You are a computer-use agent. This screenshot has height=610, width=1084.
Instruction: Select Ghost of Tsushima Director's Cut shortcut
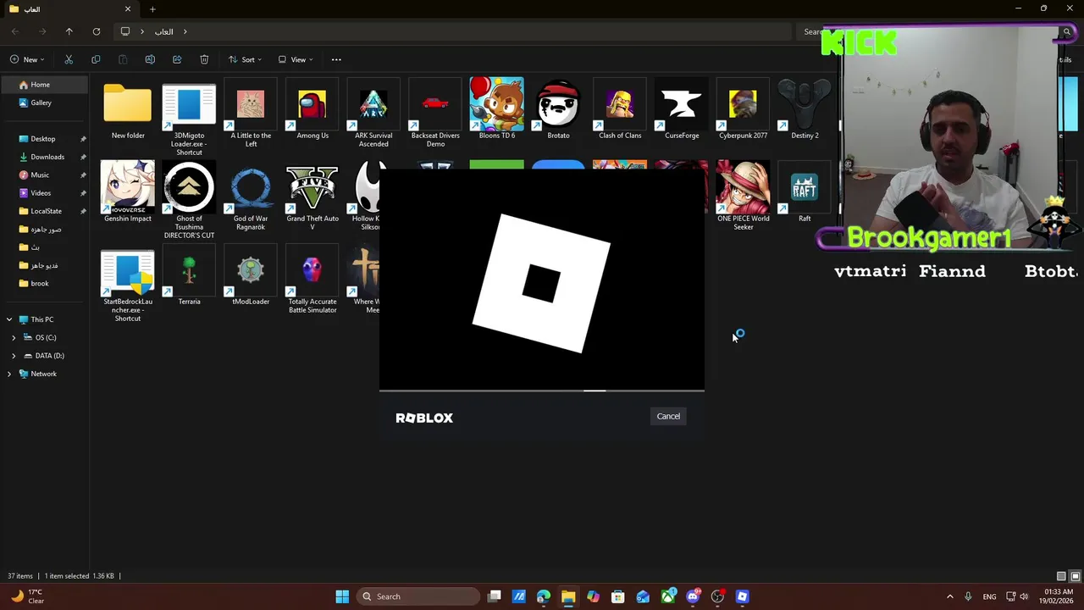pos(189,201)
